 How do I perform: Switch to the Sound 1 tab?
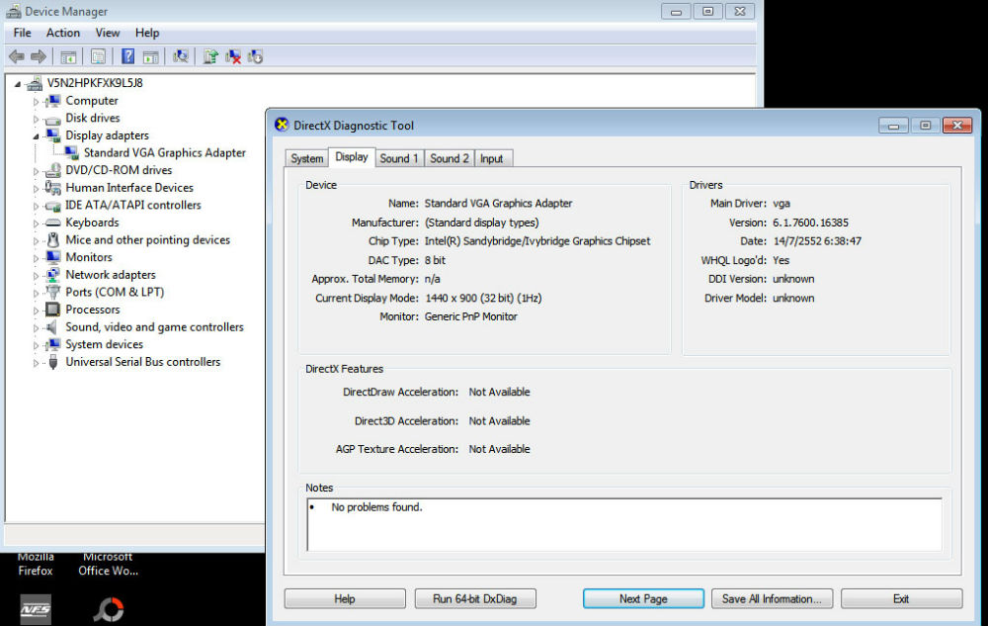pos(399,158)
